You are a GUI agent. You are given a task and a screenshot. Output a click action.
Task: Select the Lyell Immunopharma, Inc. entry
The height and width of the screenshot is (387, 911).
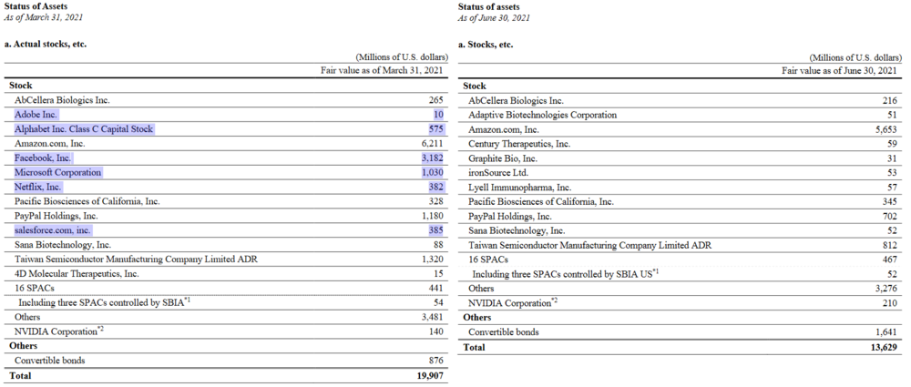tap(519, 187)
